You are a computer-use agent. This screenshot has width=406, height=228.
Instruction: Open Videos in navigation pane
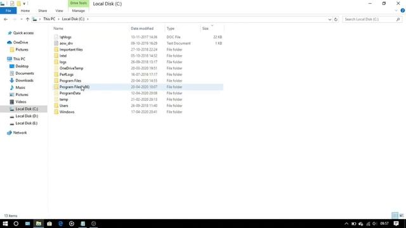click(21, 102)
